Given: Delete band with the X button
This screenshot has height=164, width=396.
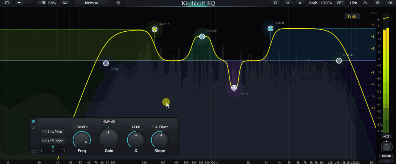Looking at the screenshot, I should pyautogui.click(x=33, y=152).
